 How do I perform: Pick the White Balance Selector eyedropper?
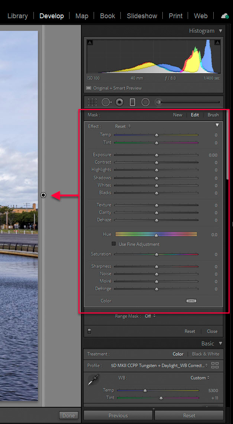click(x=93, y=380)
